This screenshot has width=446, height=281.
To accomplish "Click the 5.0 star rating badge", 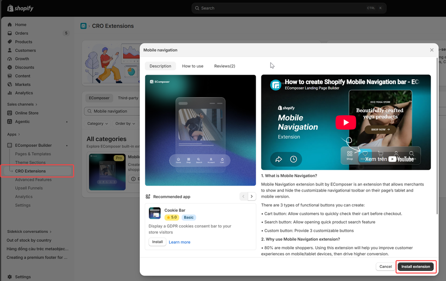I will 172,217.
